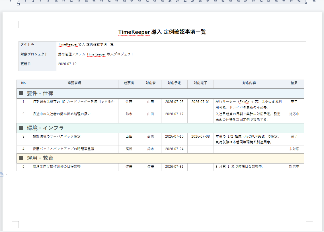Select the 更新日 label cell

pyautogui.click(x=37, y=66)
